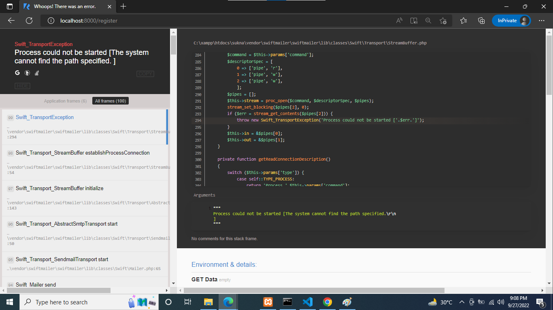
Task: Open Edge Settings and more menu
Action: coord(542,21)
